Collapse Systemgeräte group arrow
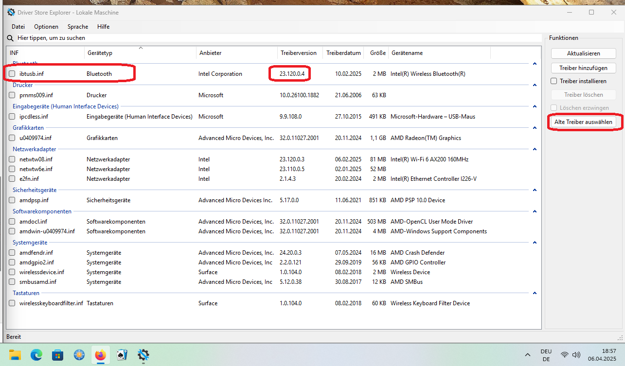 [535, 243]
